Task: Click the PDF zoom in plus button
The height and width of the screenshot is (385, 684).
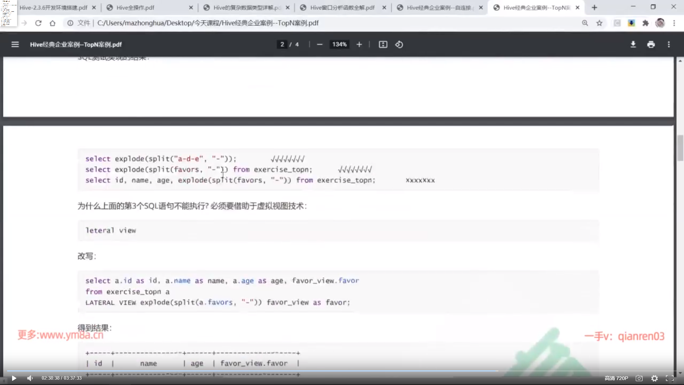Action: (x=359, y=45)
